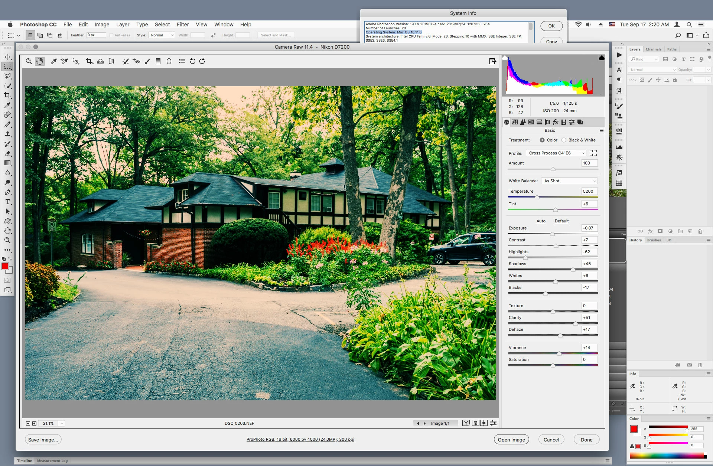Click the Open Image button
Image resolution: width=713 pixels, height=466 pixels.
(x=511, y=440)
